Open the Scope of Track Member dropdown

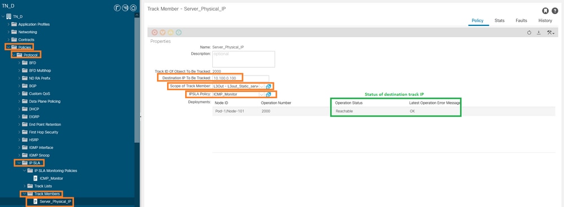pyautogui.click(x=261, y=87)
